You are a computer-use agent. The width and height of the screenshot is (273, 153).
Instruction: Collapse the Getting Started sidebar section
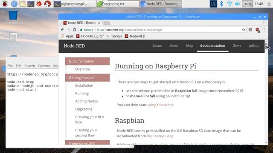click(87, 77)
